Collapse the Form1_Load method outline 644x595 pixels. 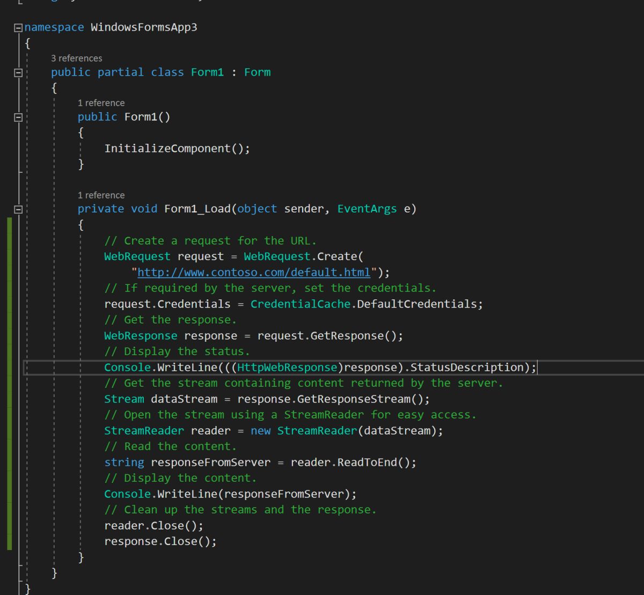coord(19,209)
